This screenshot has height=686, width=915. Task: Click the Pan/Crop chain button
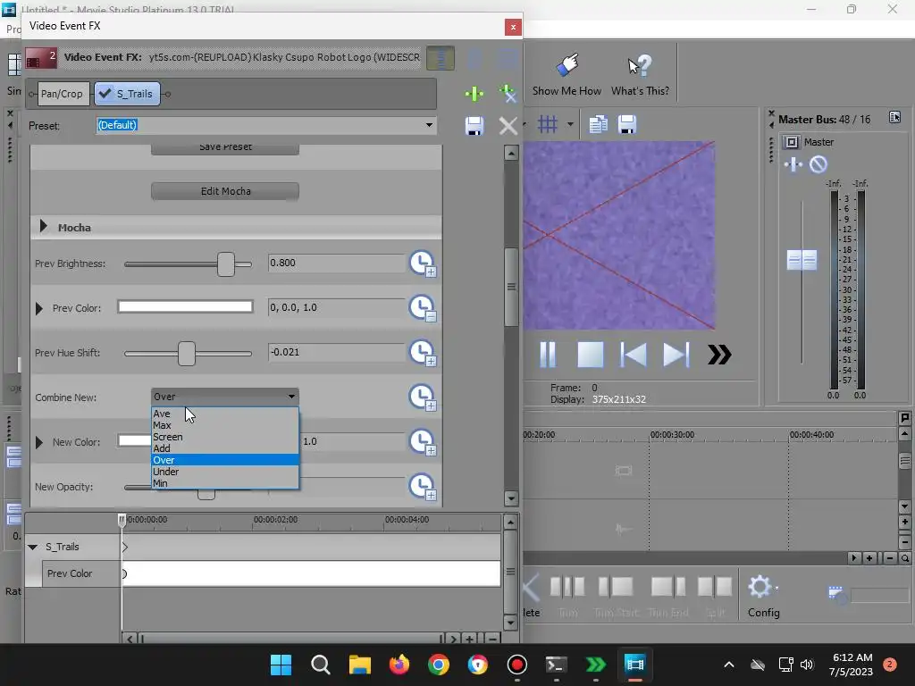(x=62, y=93)
